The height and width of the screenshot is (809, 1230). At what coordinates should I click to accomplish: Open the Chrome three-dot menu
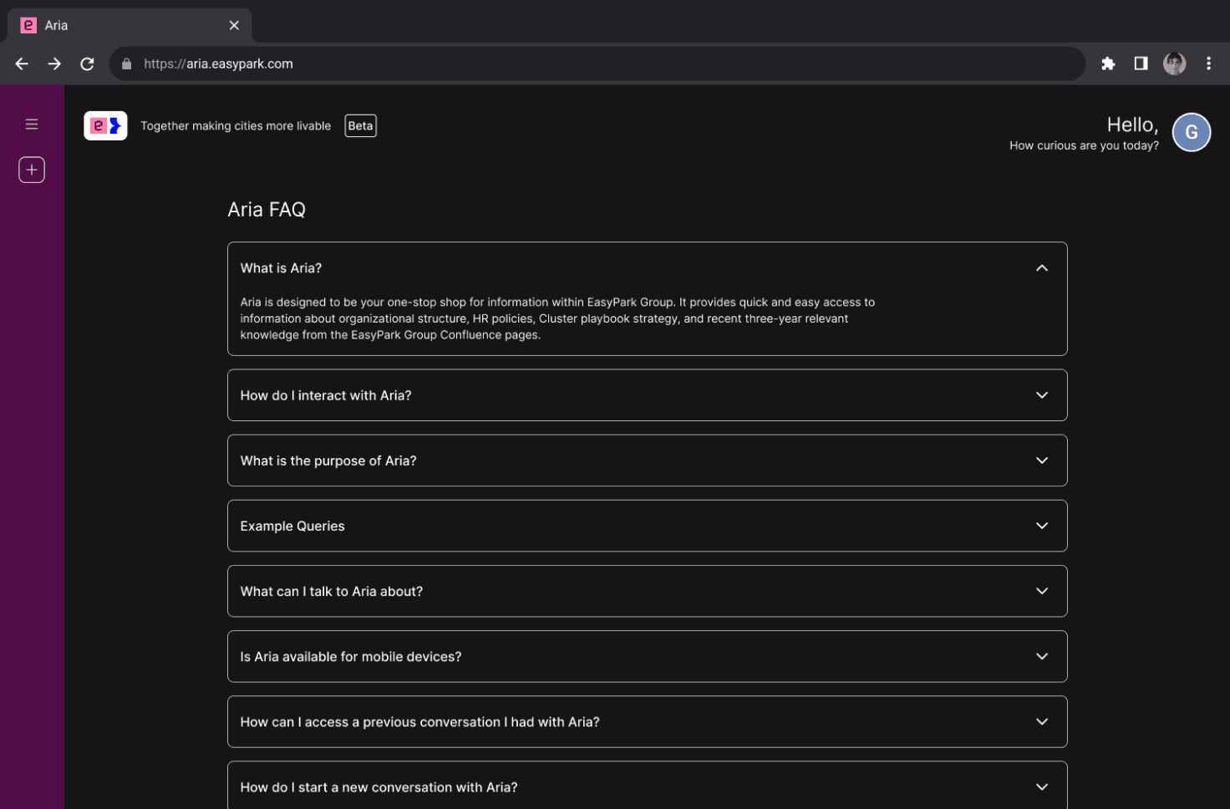[1208, 64]
